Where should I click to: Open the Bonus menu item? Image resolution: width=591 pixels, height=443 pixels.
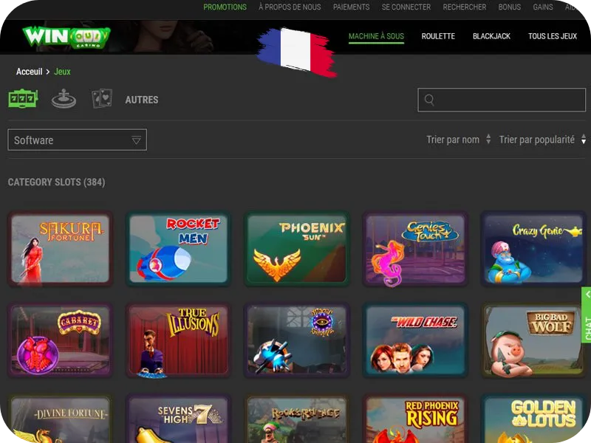(510, 7)
